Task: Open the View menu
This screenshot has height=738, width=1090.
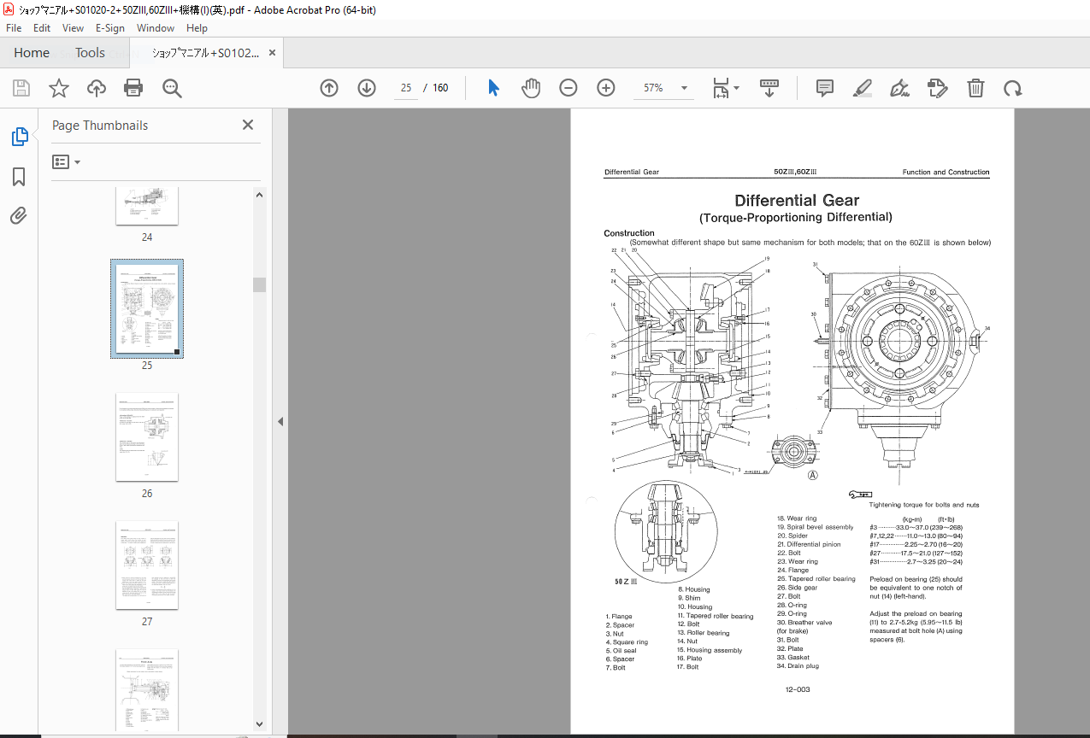Action: [73, 28]
